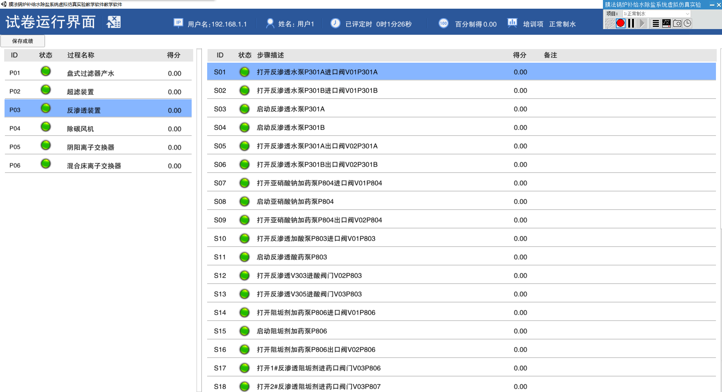722x392 pixels.
Task: Select step 启动反渗透酸药泵P803
Action: click(x=462, y=257)
